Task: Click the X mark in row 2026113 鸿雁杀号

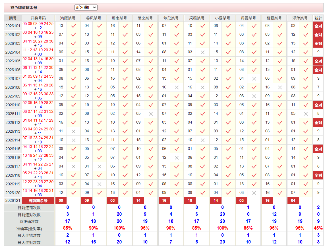Action: 73,132
